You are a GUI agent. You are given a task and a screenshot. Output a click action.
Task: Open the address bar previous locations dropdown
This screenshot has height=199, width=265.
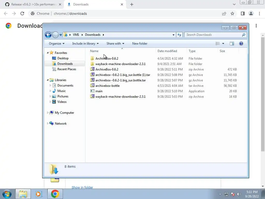click(173, 35)
